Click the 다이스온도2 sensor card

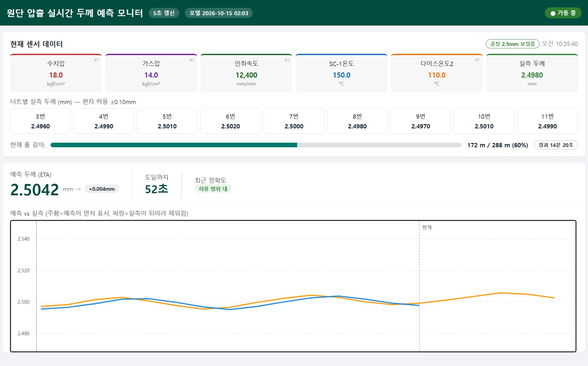coord(437,73)
